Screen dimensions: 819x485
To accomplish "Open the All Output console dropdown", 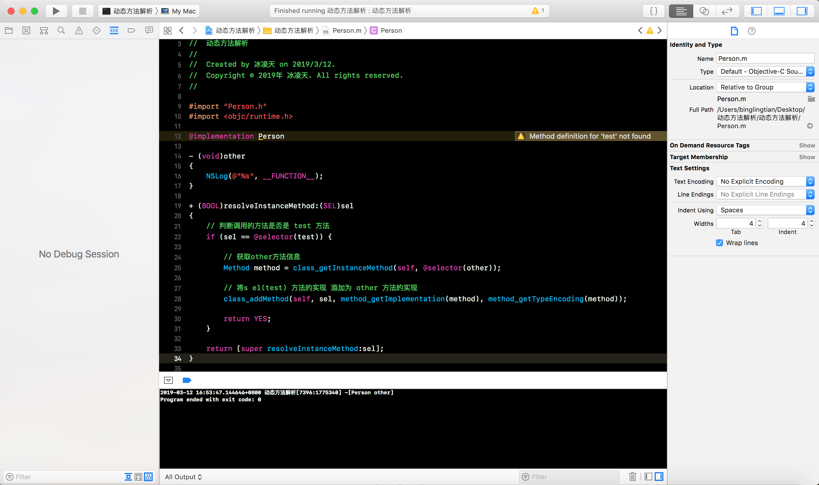I will point(183,477).
